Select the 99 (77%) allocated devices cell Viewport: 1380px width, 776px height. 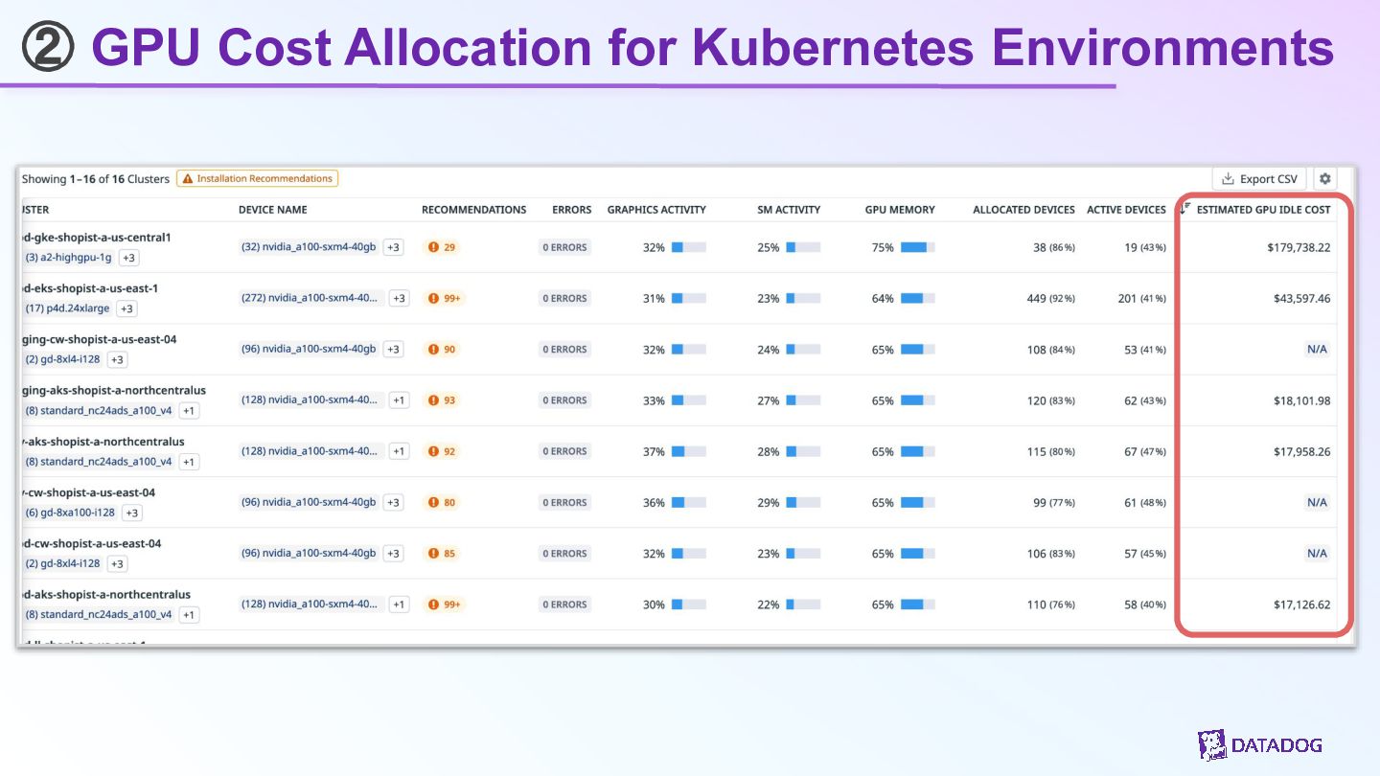[x=1054, y=502]
